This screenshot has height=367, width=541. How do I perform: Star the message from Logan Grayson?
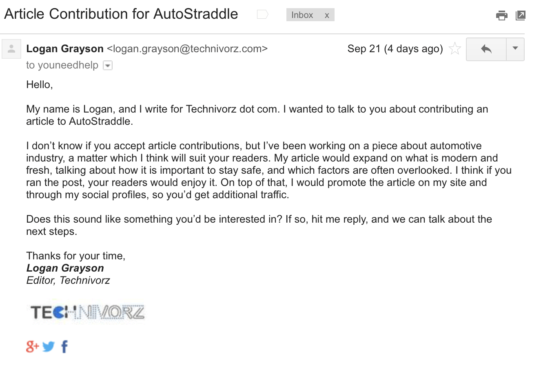(455, 49)
